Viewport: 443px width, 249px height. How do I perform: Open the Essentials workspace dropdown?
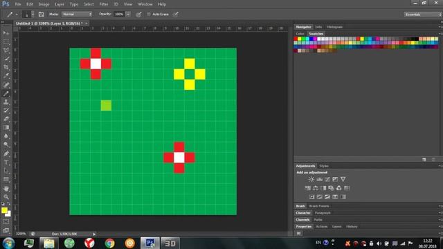pos(423,15)
